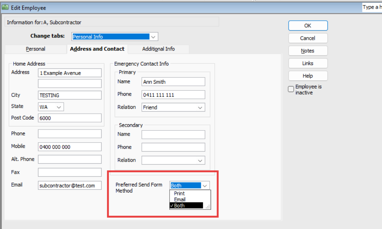Click the Information for A, Subcontractor text
The height and width of the screenshot is (229, 382).
(44, 22)
